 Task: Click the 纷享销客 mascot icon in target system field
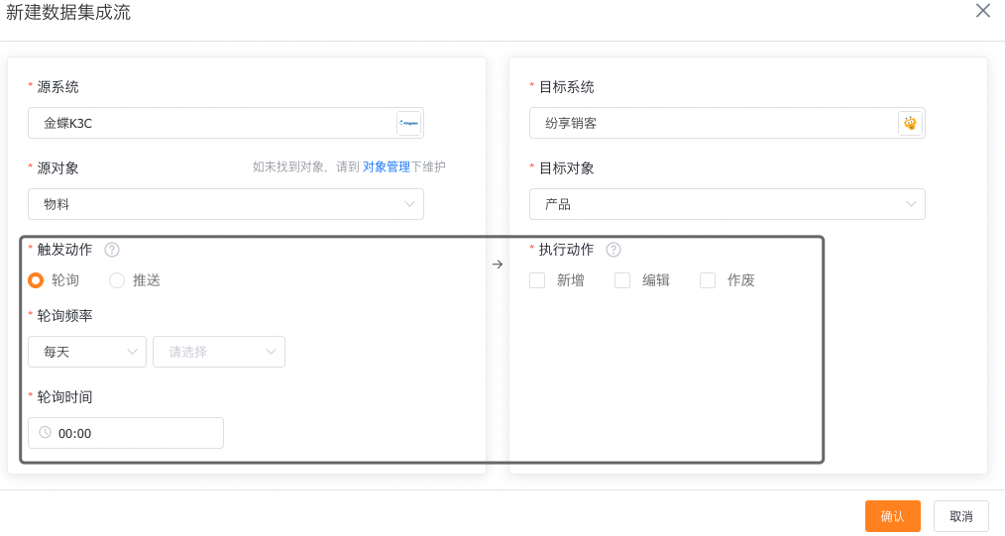click(910, 123)
